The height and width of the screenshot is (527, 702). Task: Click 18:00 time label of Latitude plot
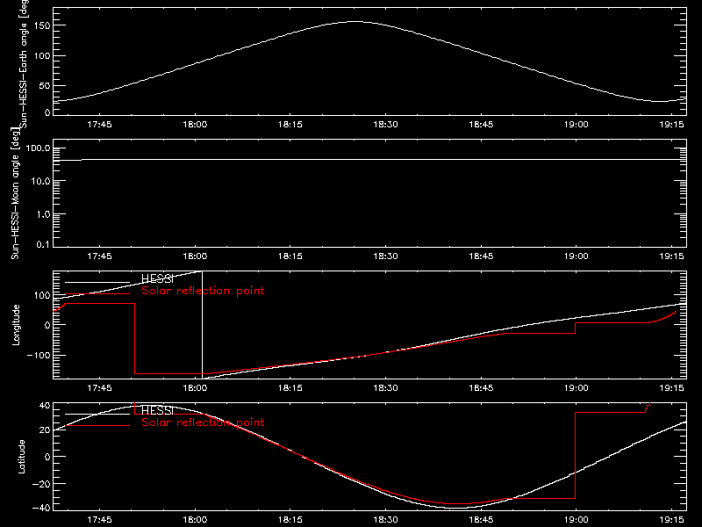[x=195, y=520]
